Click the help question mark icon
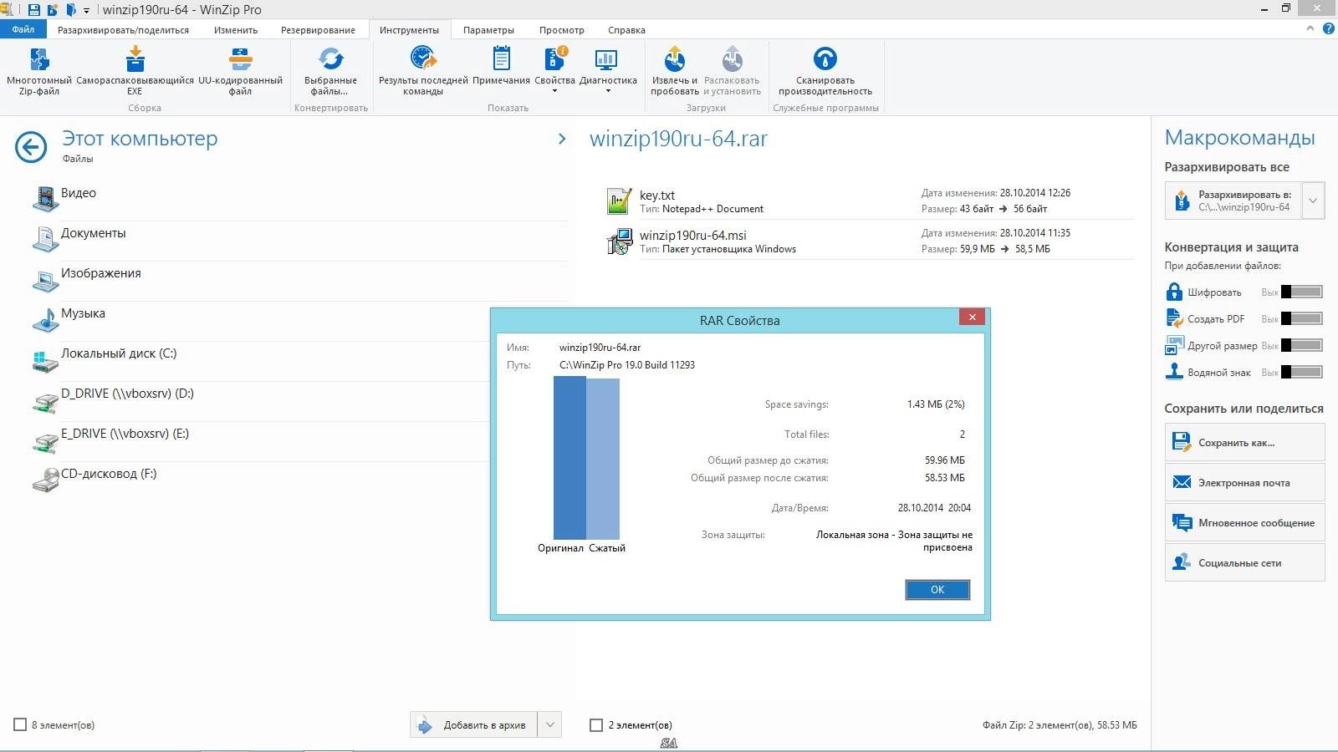This screenshot has height=752, width=1338. pos(1329,28)
